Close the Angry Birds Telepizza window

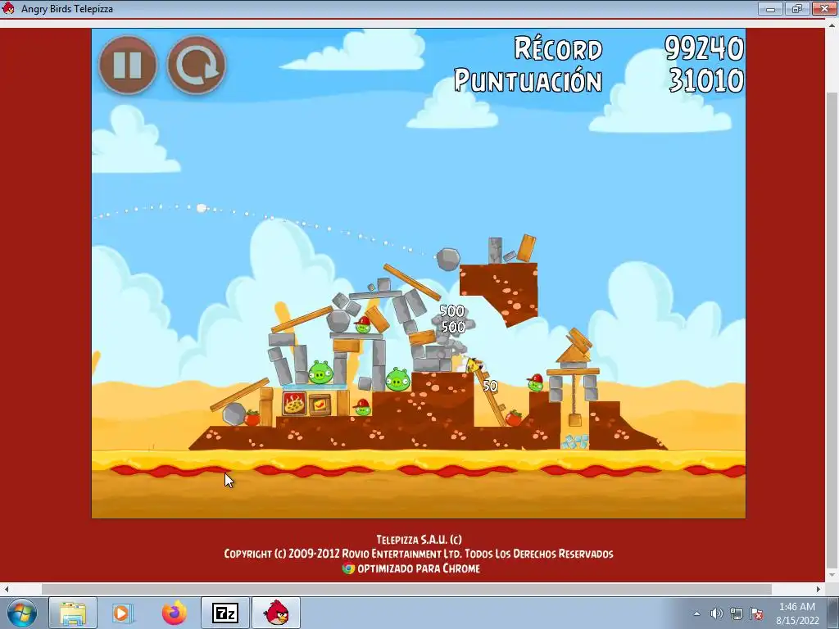(x=824, y=8)
